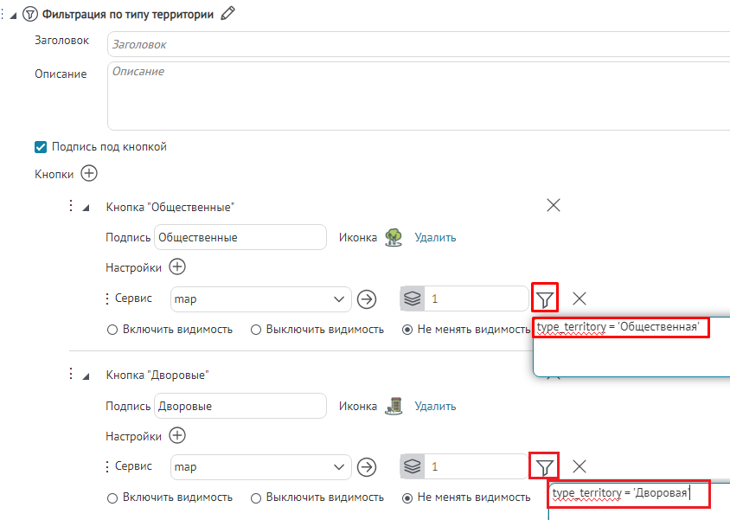Click Удалить next to the Общественные tree icon

[435, 237]
